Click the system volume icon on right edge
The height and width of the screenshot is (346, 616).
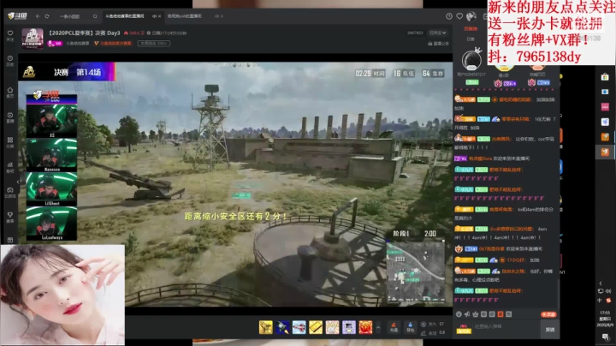608,291
